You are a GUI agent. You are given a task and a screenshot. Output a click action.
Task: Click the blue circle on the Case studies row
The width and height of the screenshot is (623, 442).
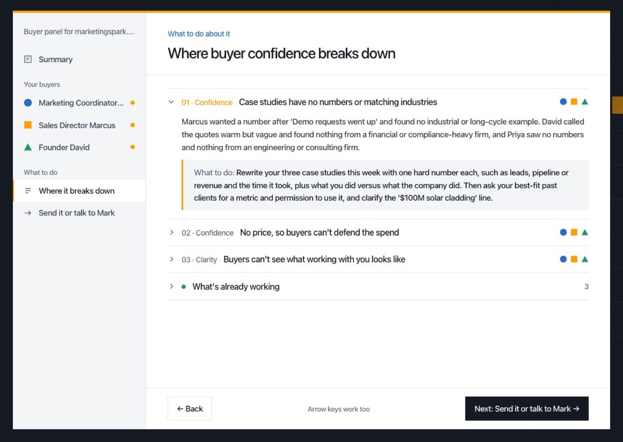tap(563, 102)
